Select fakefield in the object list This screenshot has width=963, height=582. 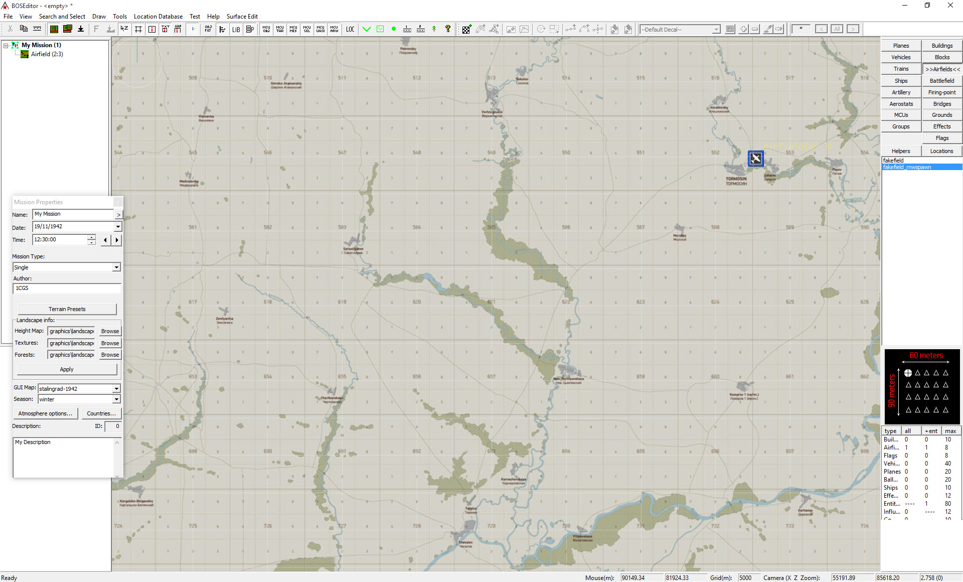coord(922,161)
